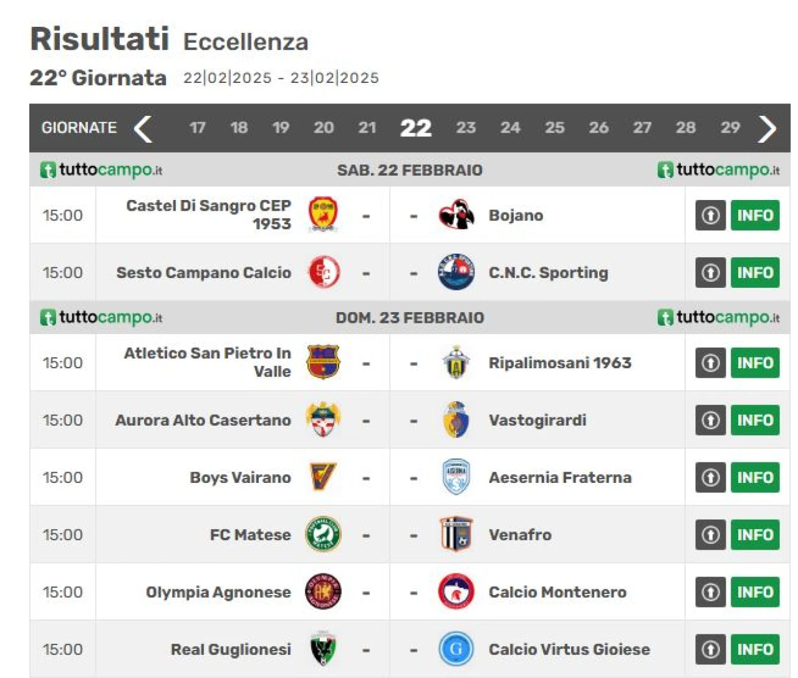Viewport: 798px width, 678px height.
Task: Click the Venafro striped shield logo
Action: pos(456,535)
